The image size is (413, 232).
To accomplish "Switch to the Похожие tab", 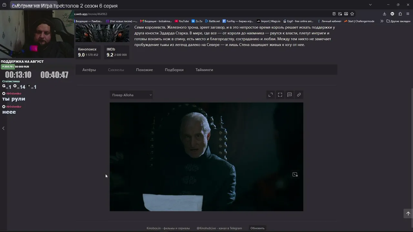I will pos(145,70).
